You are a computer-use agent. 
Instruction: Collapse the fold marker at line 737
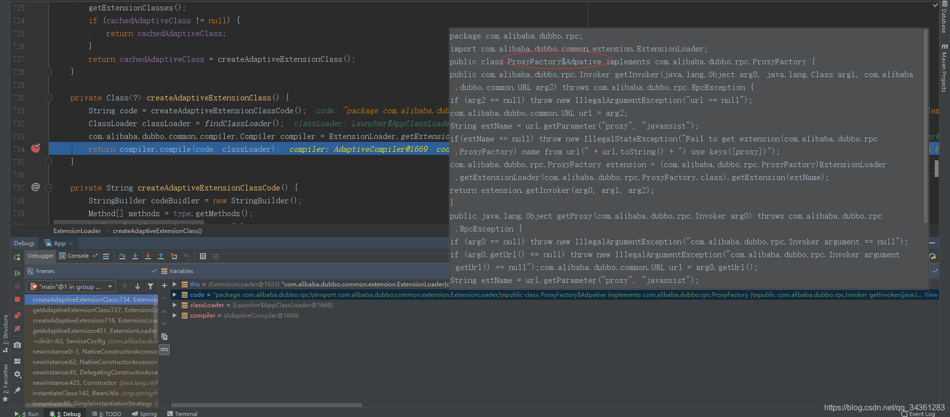pyautogui.click(x=49, y=188)
